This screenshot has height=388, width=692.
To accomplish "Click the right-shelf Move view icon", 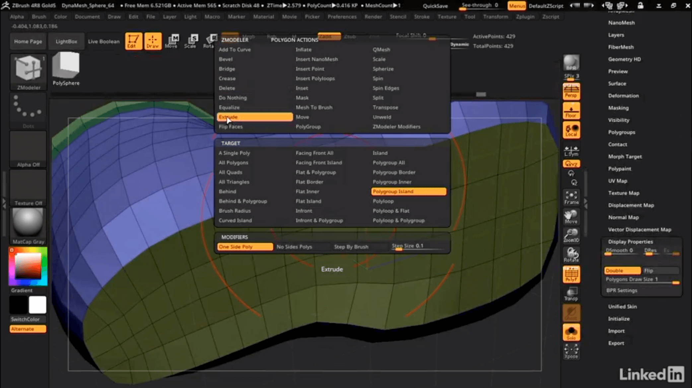I will (571, 217).
